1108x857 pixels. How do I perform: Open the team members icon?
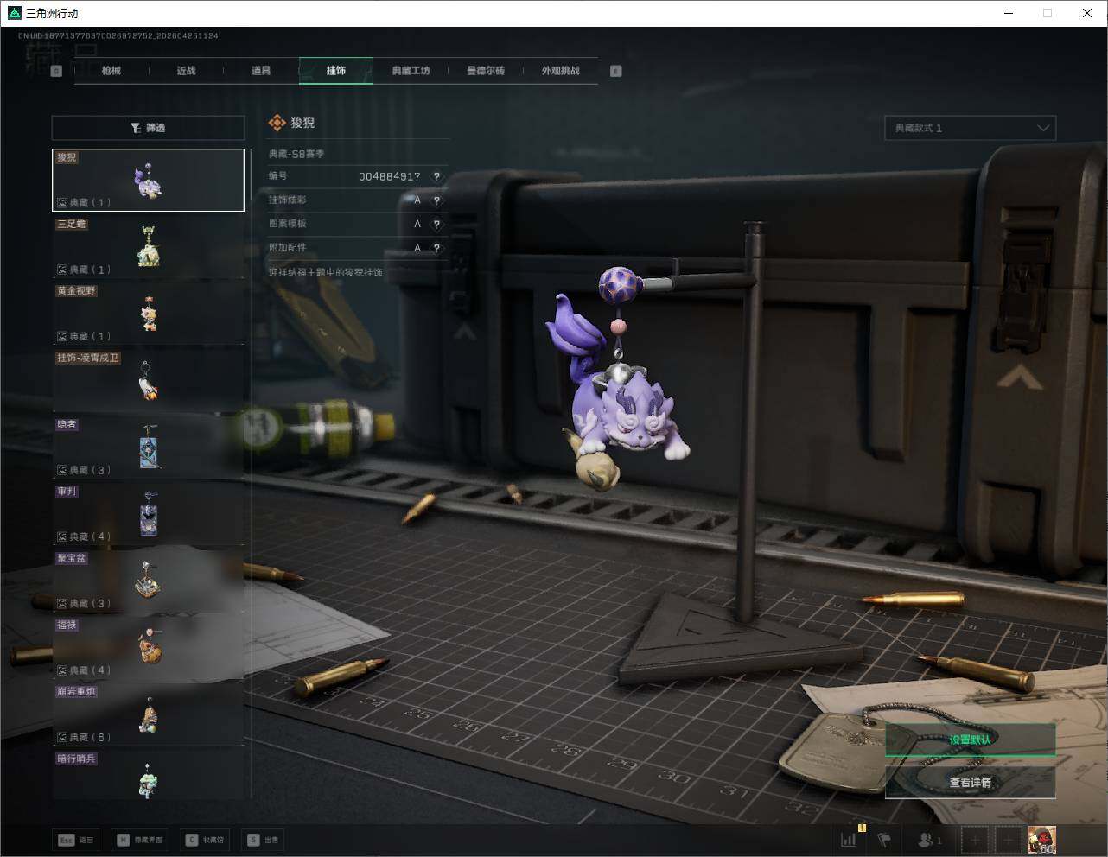[930, 840]
